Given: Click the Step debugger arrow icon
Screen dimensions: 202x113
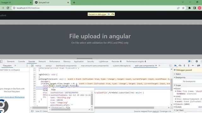Looking at the screenshot, I should [x=193, y=66].
